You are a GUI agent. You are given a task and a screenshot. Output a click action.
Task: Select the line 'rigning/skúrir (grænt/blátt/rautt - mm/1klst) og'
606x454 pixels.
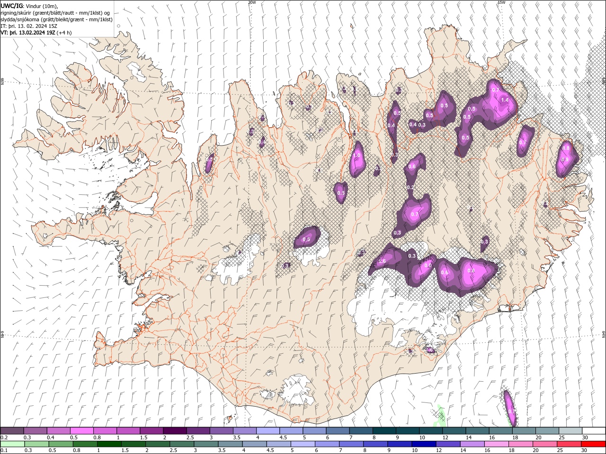tap(56, 13)
